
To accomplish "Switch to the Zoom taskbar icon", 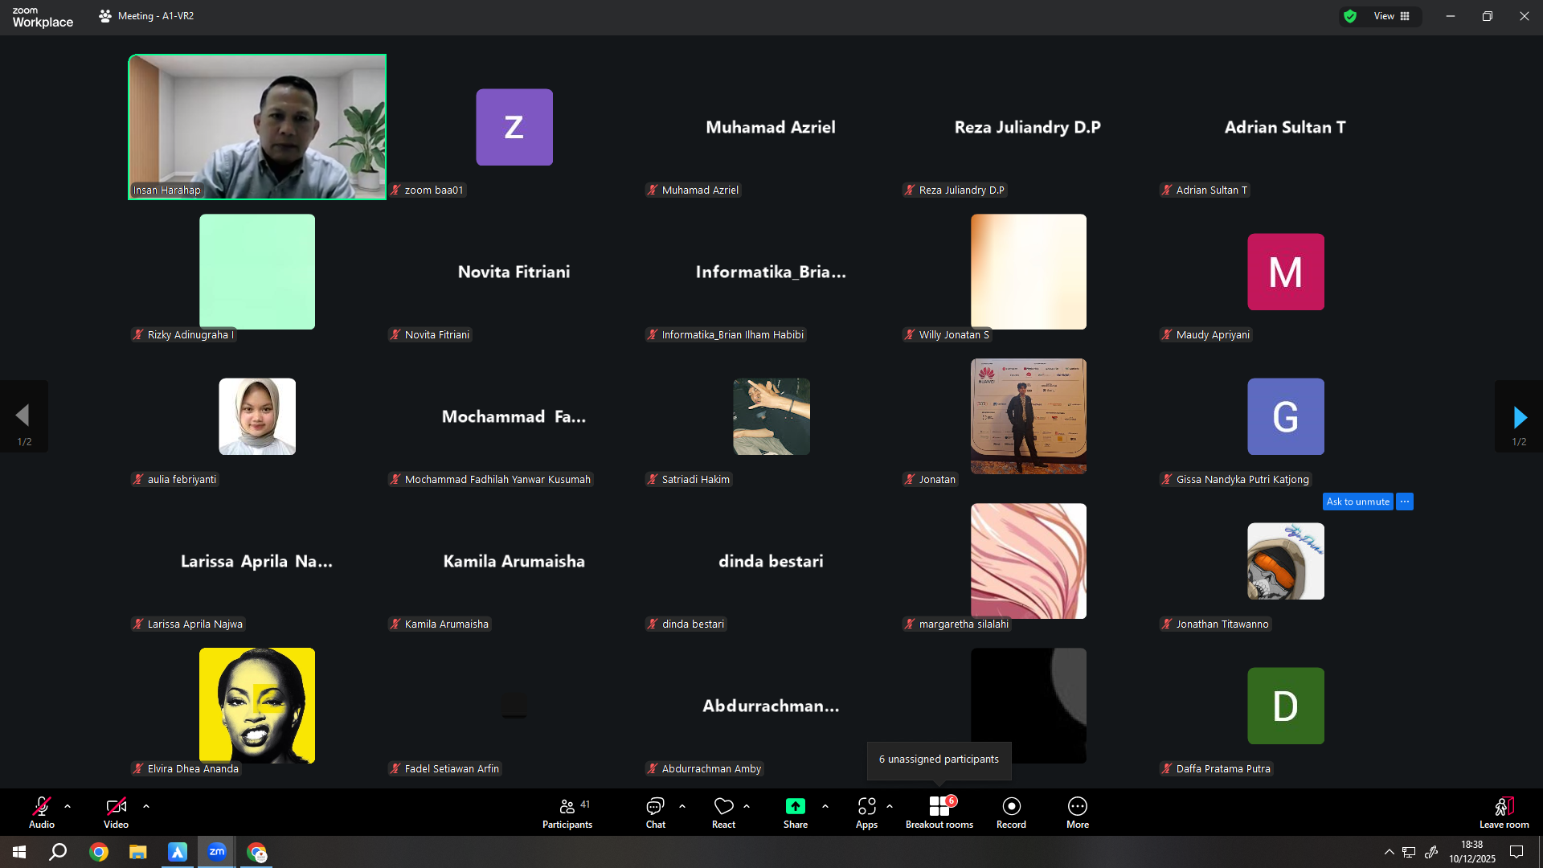I will [x=217, y=852].
